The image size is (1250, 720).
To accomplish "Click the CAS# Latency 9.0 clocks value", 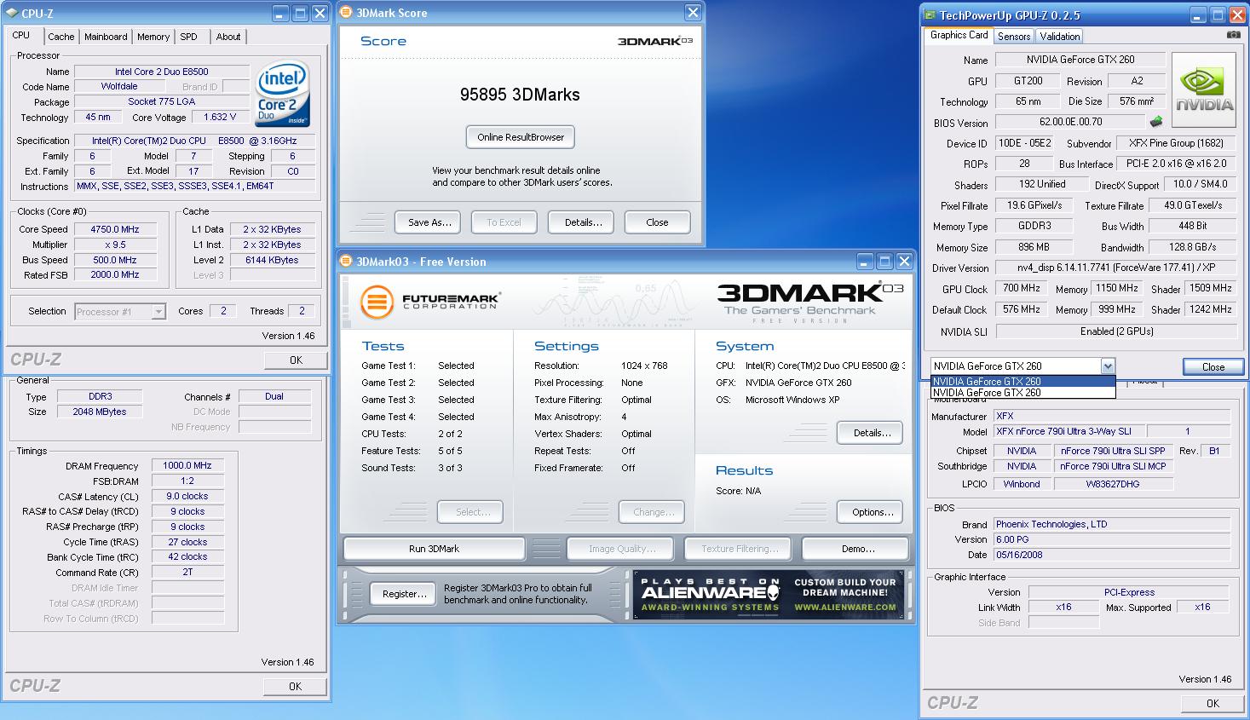I will (x=187, y=496).
